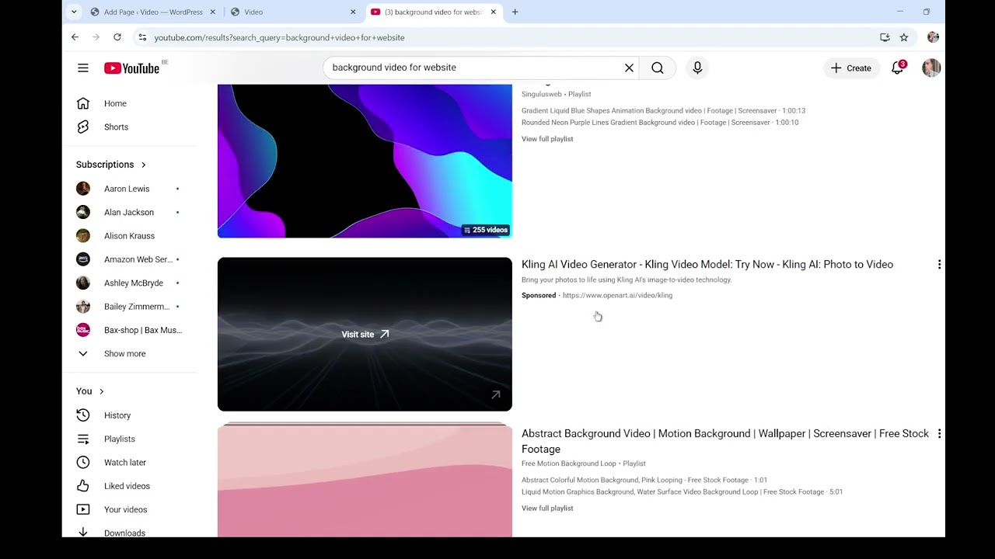The height and width of the screenshot is (559, 995).
Task: Open Abstract Background Video playlist title
Action: [x=725, y=441]
